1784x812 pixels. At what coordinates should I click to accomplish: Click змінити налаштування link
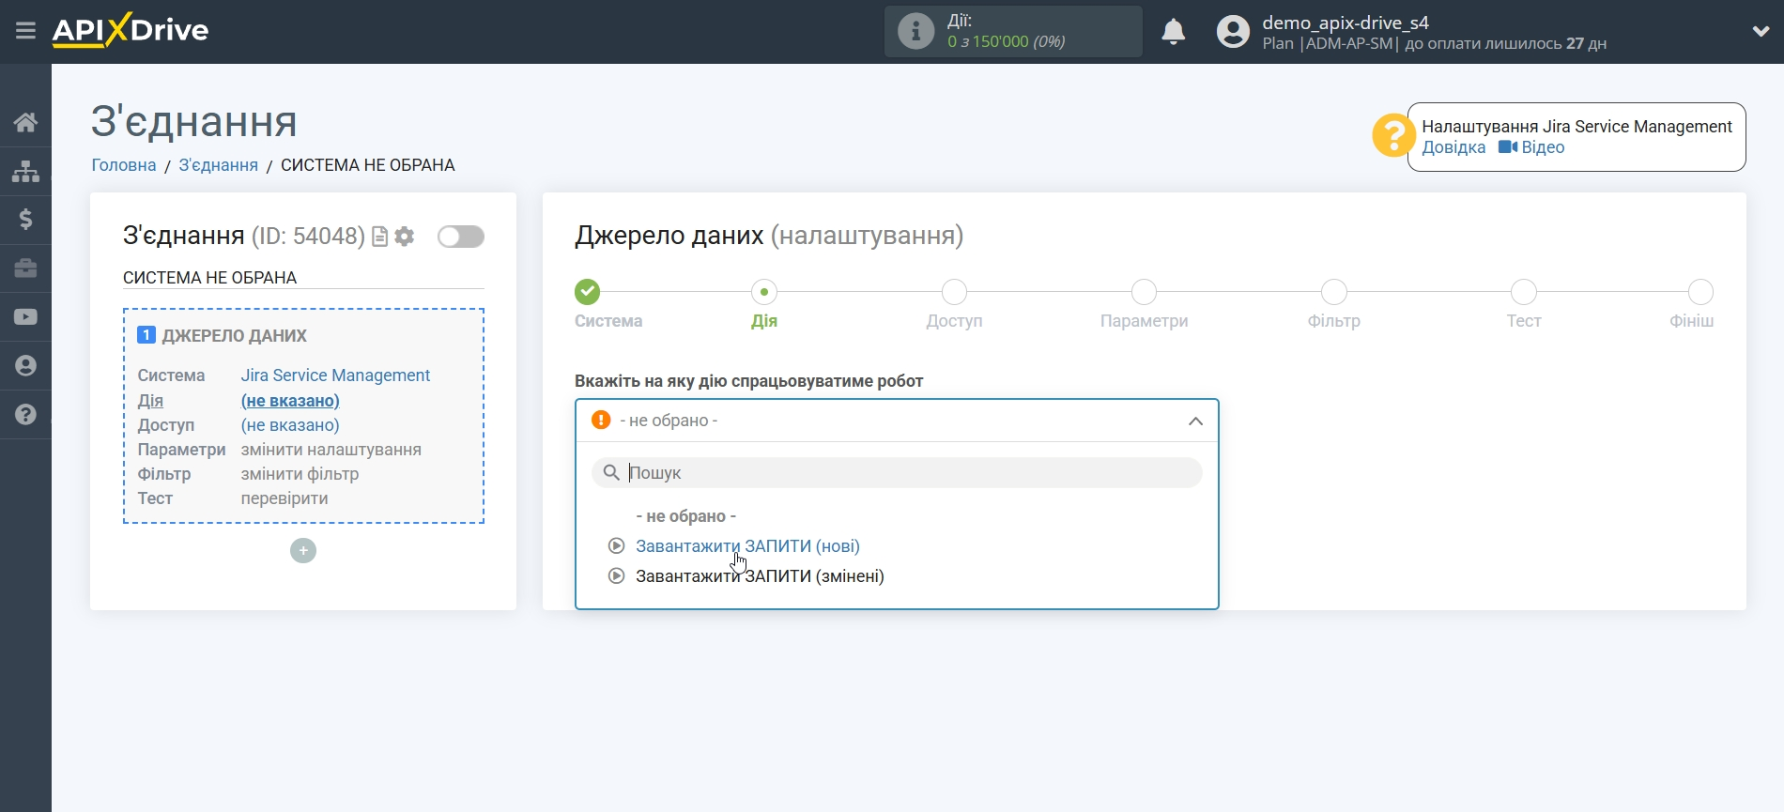point(331,450)
